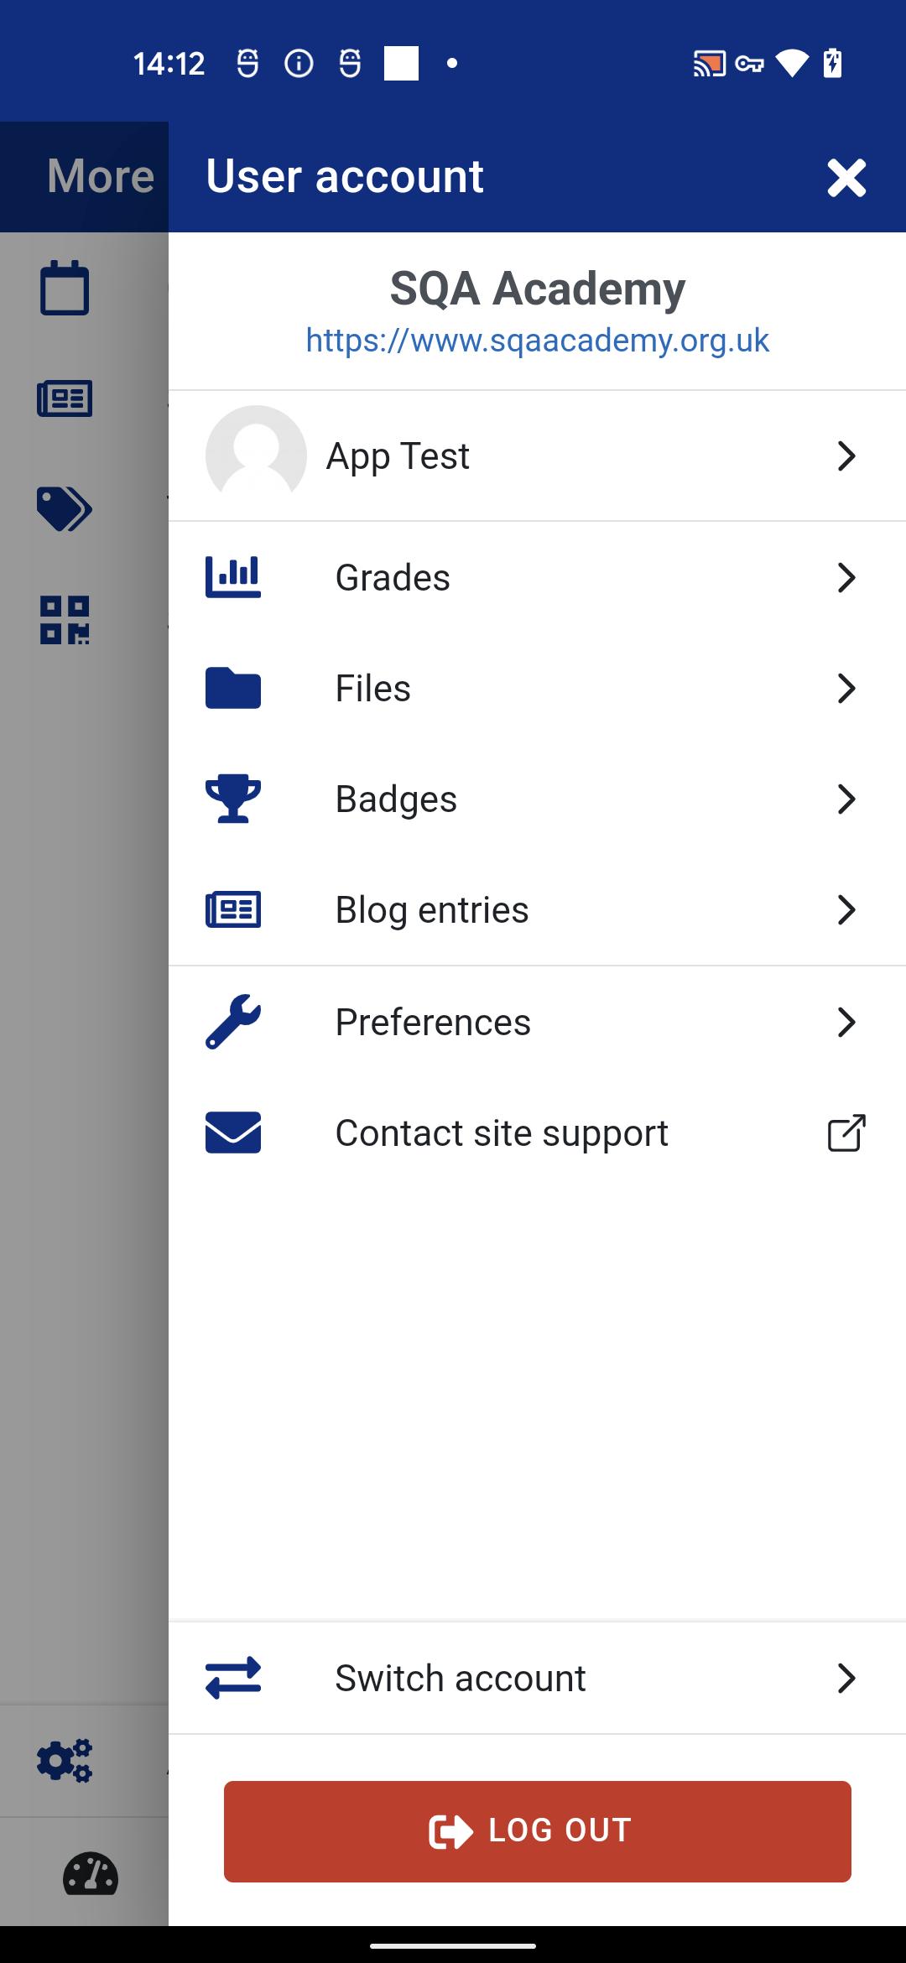Image resolution: width=906 pixels, height=1963 pixels.
Task: Open the Grades bar chart icon
Action: pos(233,577)
